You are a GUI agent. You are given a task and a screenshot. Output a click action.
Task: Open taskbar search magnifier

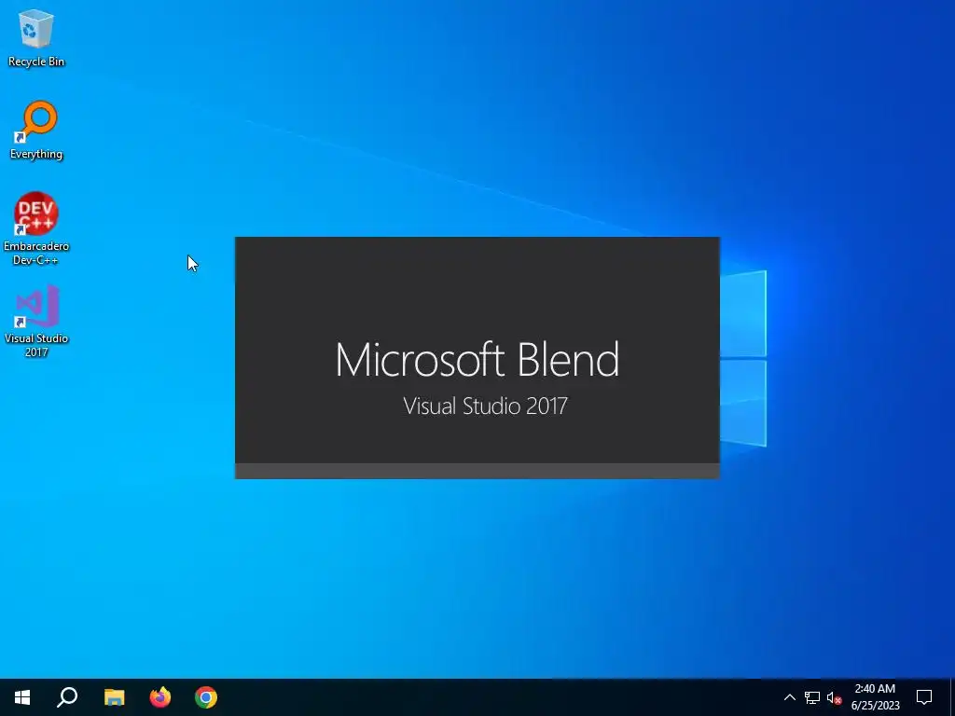67,697
